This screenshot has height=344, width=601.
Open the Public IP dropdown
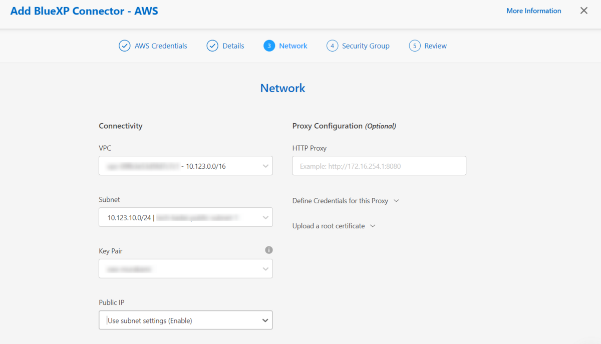click(x=186, y=320)
